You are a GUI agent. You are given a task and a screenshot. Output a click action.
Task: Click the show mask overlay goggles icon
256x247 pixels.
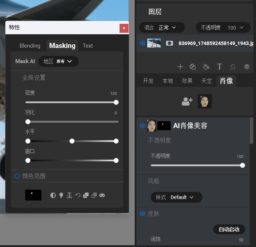[x=102, y=195]
